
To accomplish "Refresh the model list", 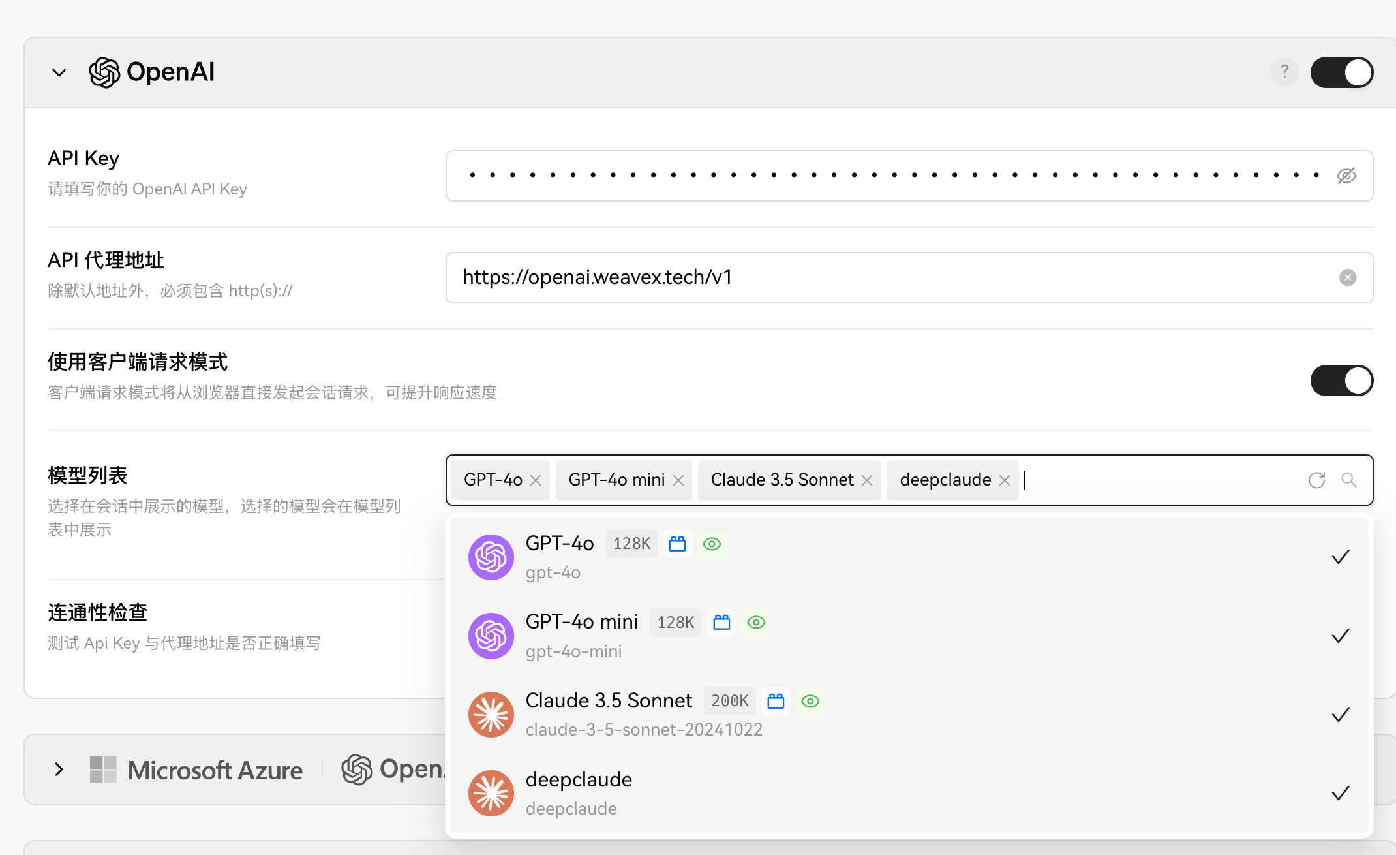I will coord(1317,480).
